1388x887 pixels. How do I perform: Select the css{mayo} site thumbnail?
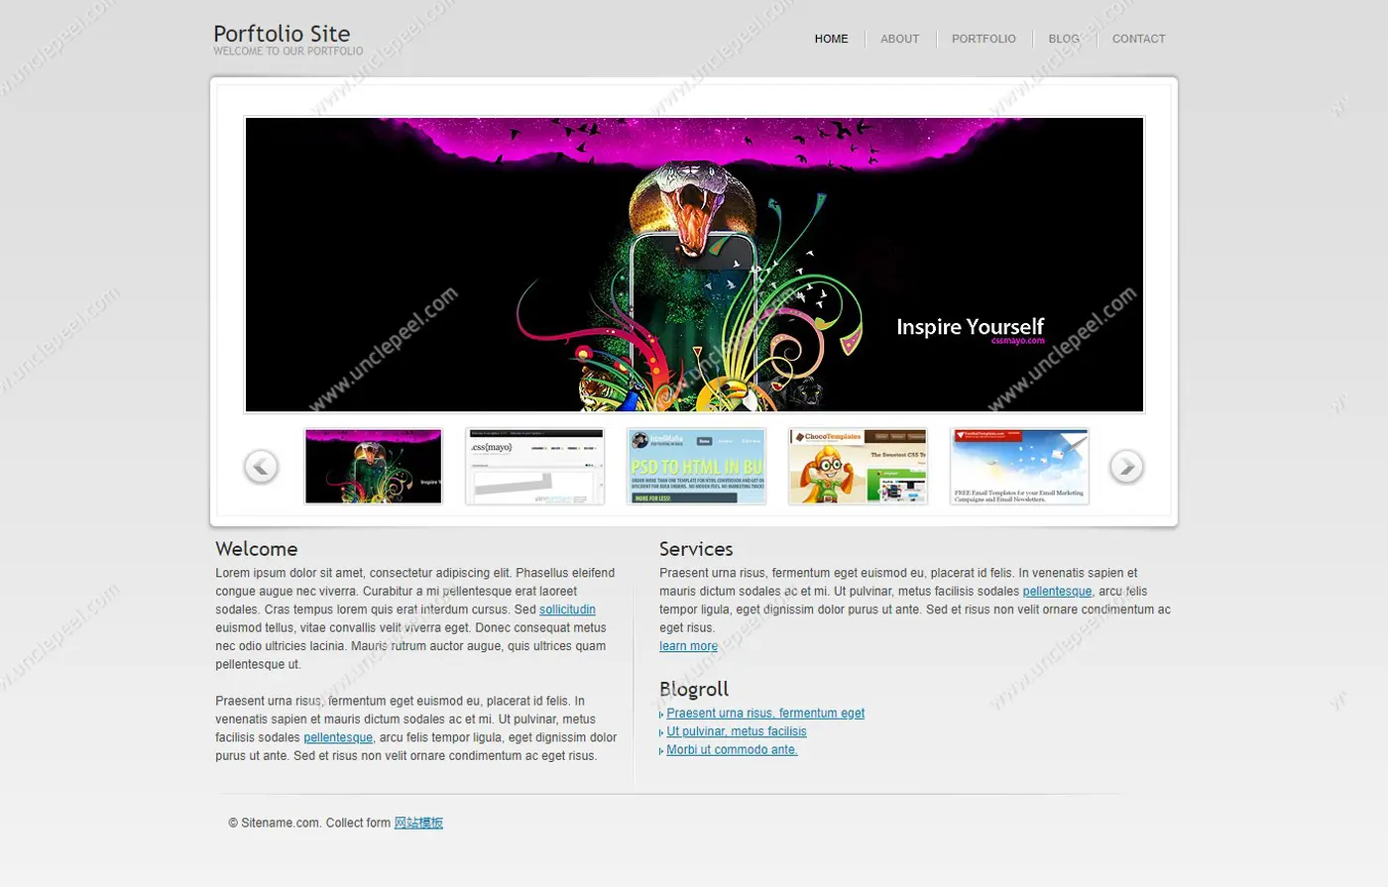(534, 466)
